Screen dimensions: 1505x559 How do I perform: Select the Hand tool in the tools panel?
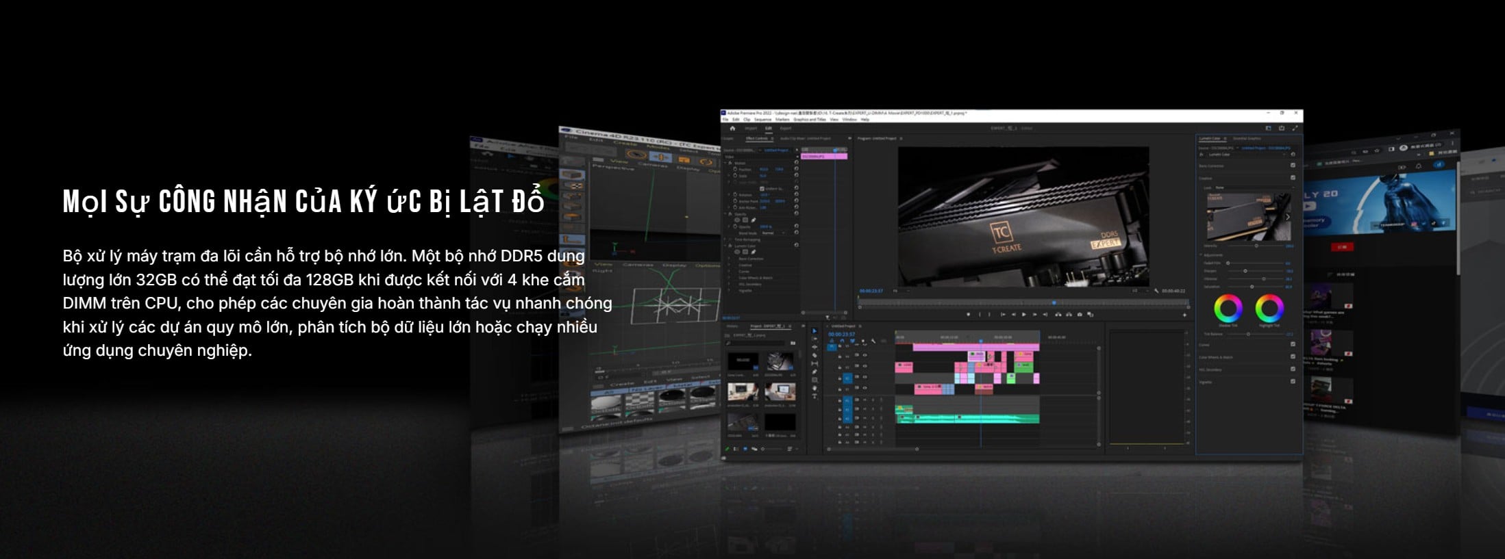tap(814, 388)
